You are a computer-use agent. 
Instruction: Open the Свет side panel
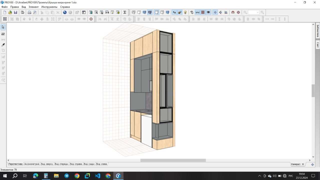point(318,45)
